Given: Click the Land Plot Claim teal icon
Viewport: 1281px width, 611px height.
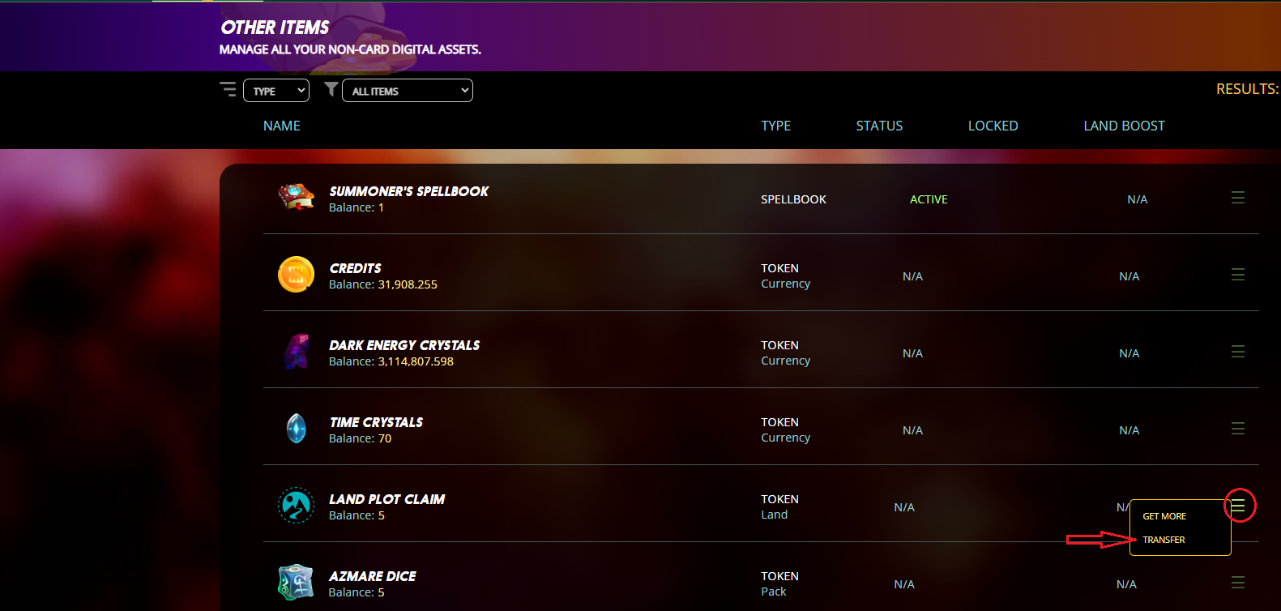Looking at the screenshot, I should click(297, 505).
